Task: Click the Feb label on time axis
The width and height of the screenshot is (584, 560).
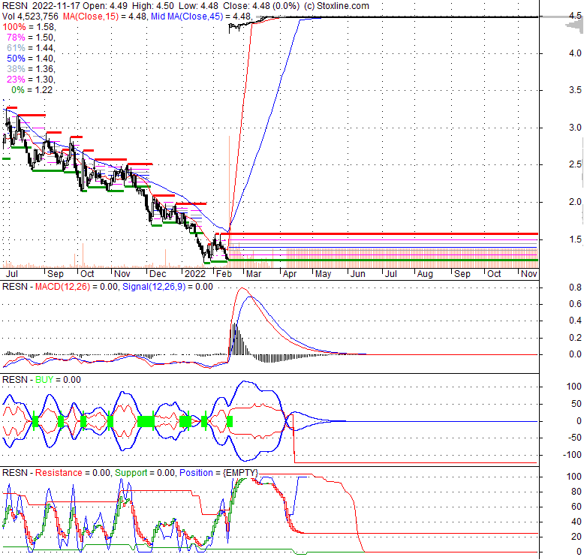Action: click(x=224, y=274)
